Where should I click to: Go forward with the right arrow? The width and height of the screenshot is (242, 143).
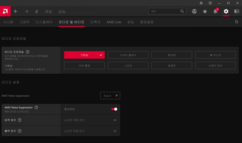click(26, 11)
